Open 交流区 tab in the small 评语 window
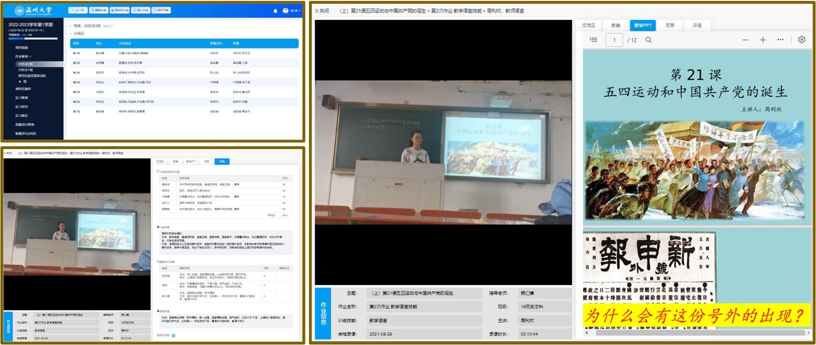The image size is (816, 345). click(x=160, y=162)
